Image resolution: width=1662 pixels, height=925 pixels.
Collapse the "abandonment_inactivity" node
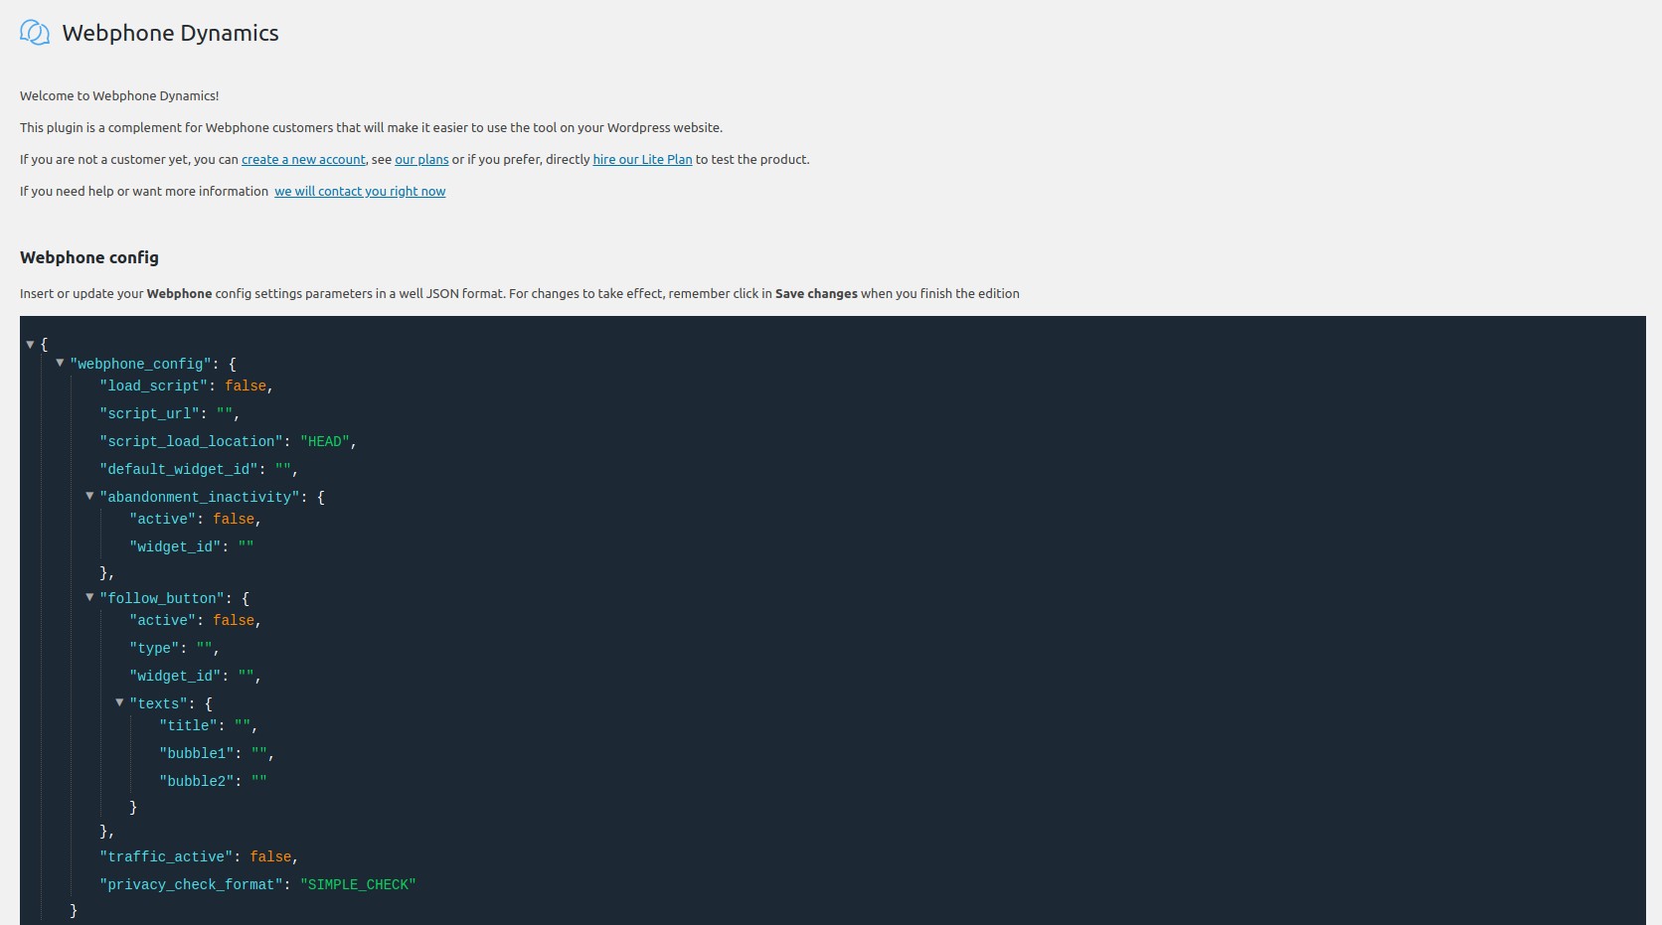89,496
